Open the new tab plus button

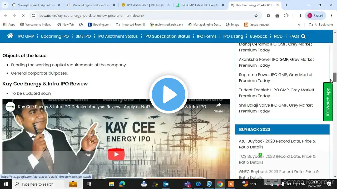click(286, 5)
